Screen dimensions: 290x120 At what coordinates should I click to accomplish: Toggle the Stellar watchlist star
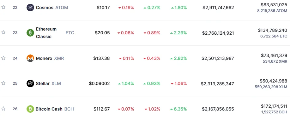(3, 83)
